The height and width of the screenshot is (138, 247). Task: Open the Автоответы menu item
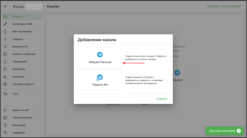point(19,69)
